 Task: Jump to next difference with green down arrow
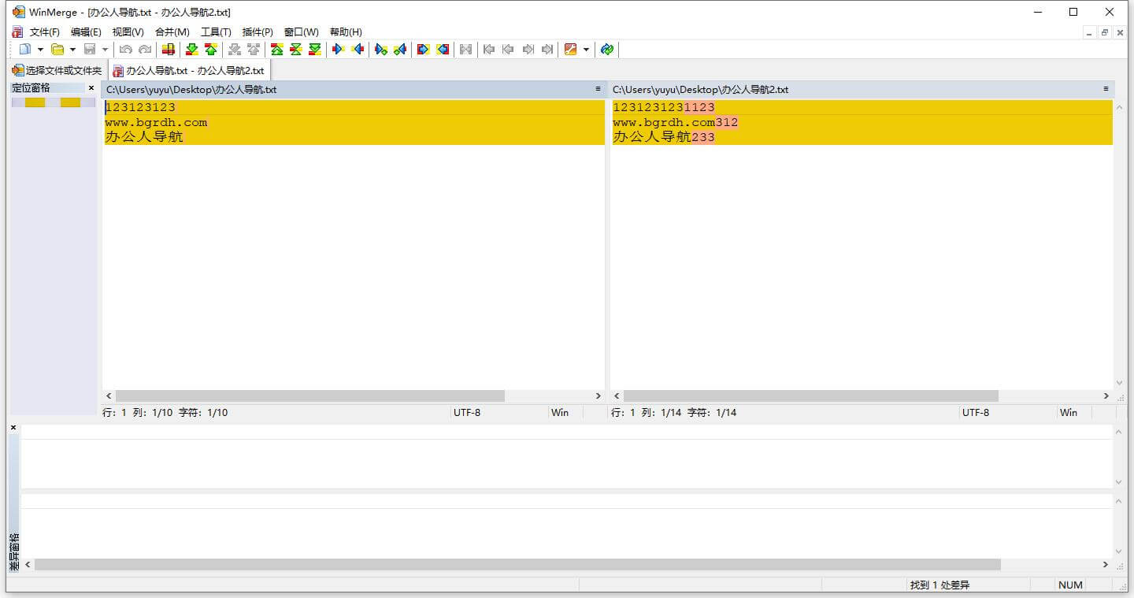[191, 50]
